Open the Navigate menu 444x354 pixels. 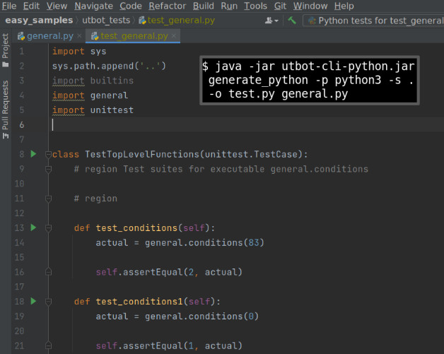point(93,6)
